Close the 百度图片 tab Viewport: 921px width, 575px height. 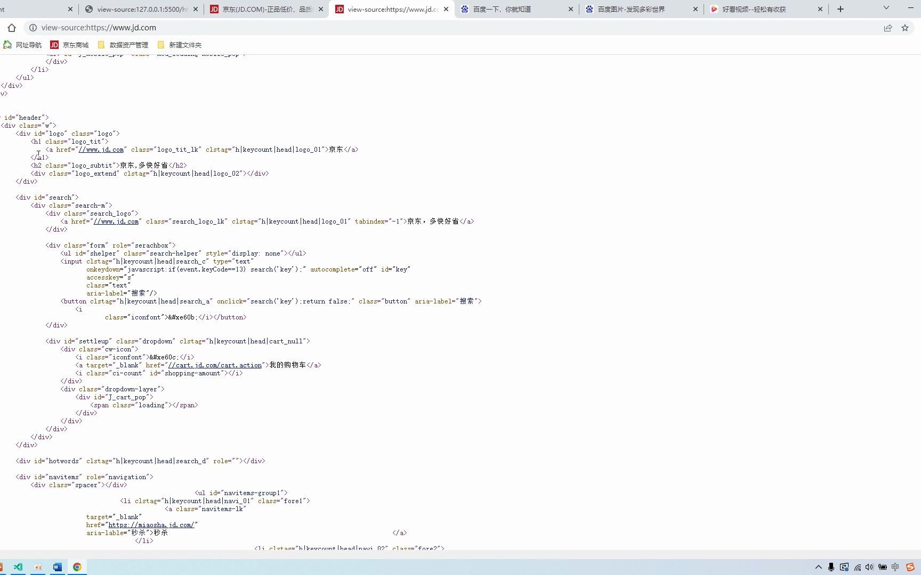coord(696,9)
